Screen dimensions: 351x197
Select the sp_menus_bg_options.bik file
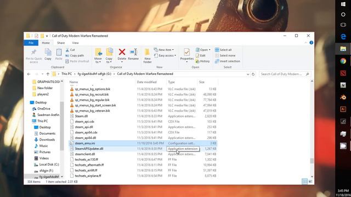pyautogui.click(x=93, y=89)
